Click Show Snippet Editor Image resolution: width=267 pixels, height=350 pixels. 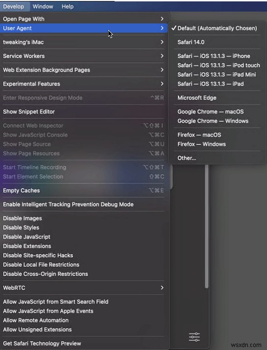84,111
